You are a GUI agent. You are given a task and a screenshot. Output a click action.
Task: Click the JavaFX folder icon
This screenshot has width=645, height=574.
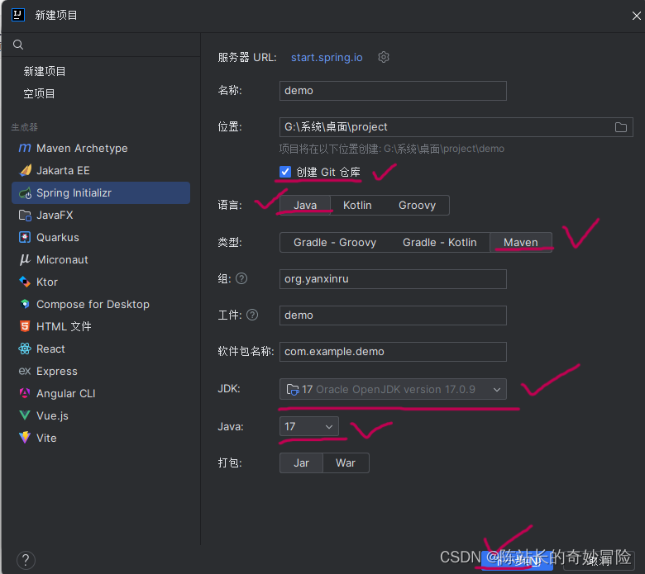click(x=25, y=215)
